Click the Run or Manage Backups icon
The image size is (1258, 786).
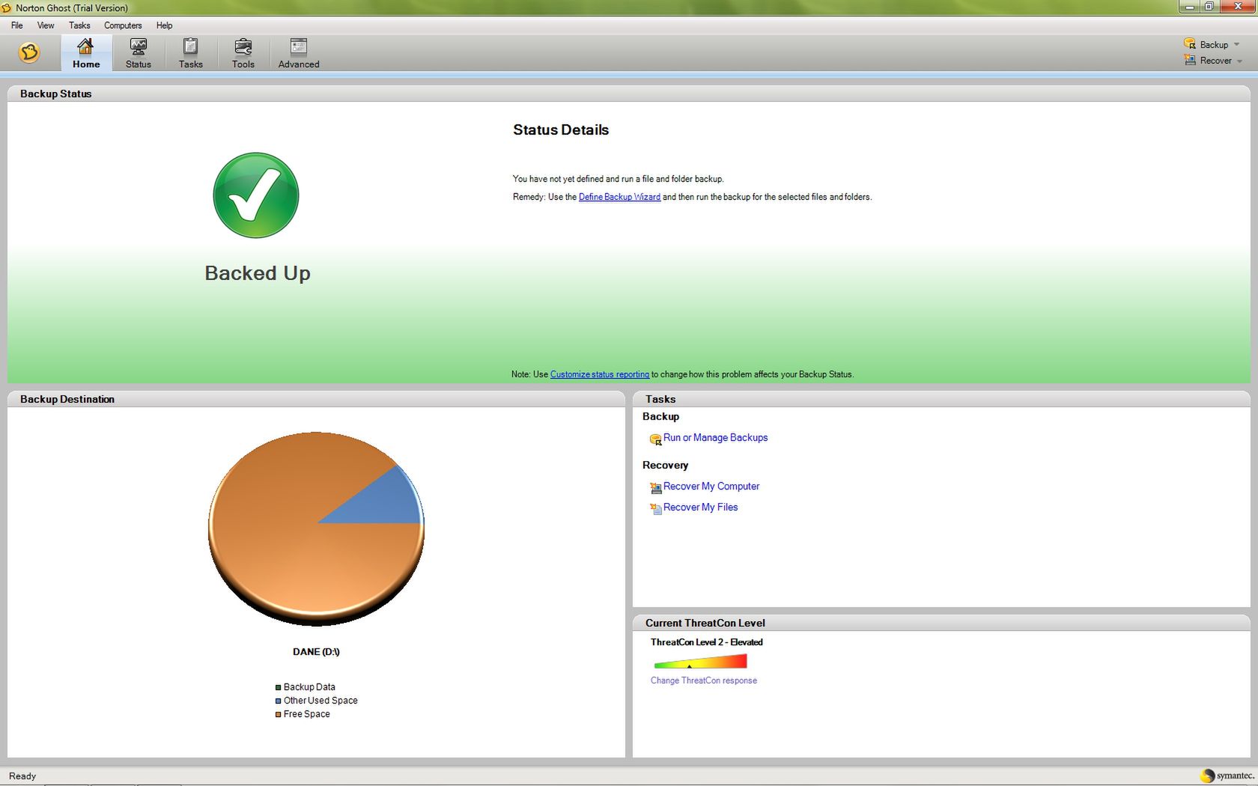click(x=655, y=439)
